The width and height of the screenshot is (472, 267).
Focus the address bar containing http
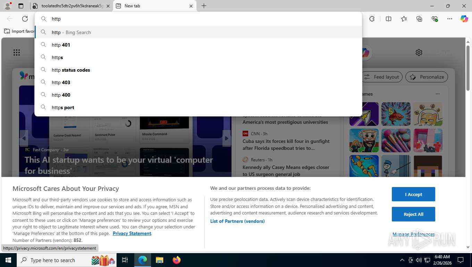coord(198,19)
